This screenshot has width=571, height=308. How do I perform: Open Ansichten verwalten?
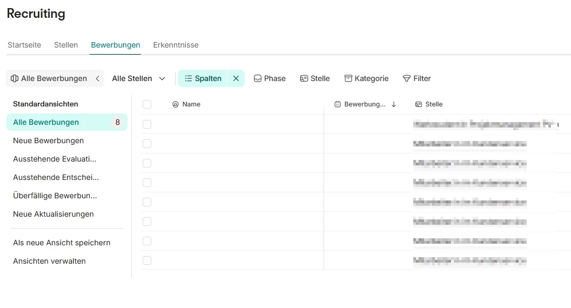pyautogui.click(x=49, y=261)
